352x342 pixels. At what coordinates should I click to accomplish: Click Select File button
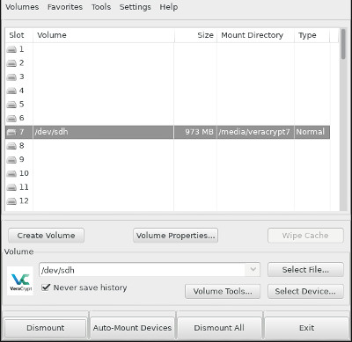[305, 269]
